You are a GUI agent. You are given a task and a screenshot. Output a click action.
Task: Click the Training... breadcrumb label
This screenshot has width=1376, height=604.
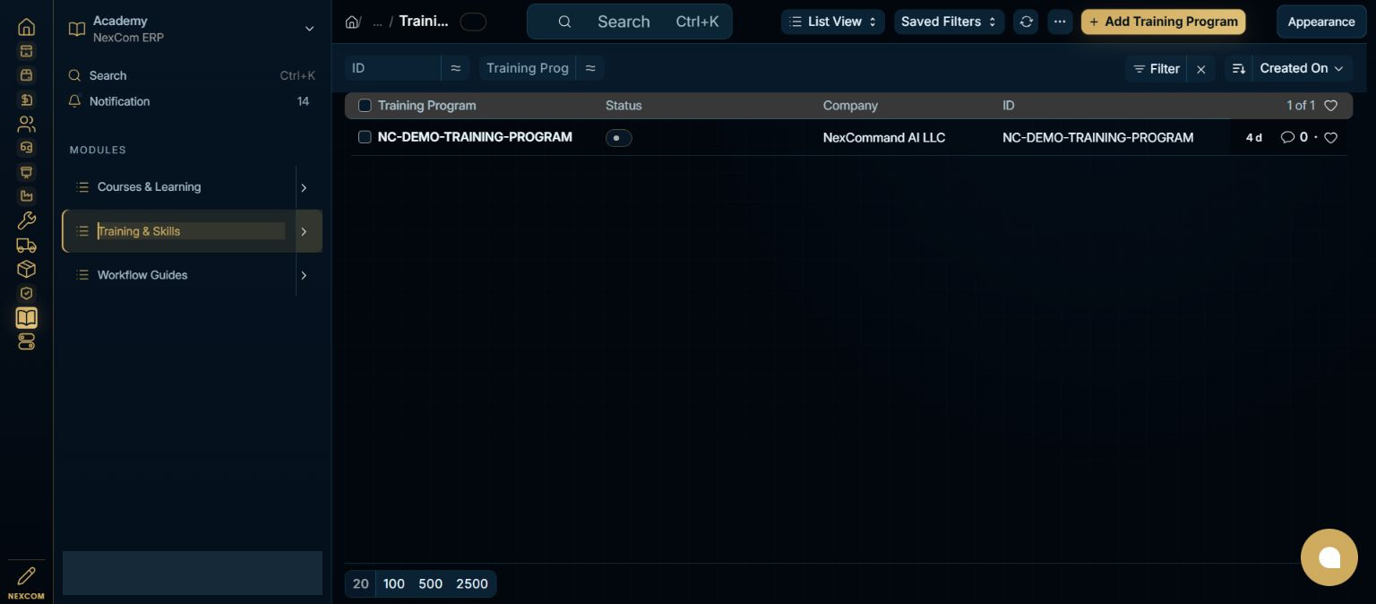(424, 21)
